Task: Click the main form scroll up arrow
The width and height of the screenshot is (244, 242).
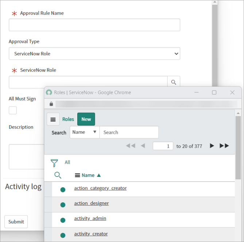Action: coord(215,2)
